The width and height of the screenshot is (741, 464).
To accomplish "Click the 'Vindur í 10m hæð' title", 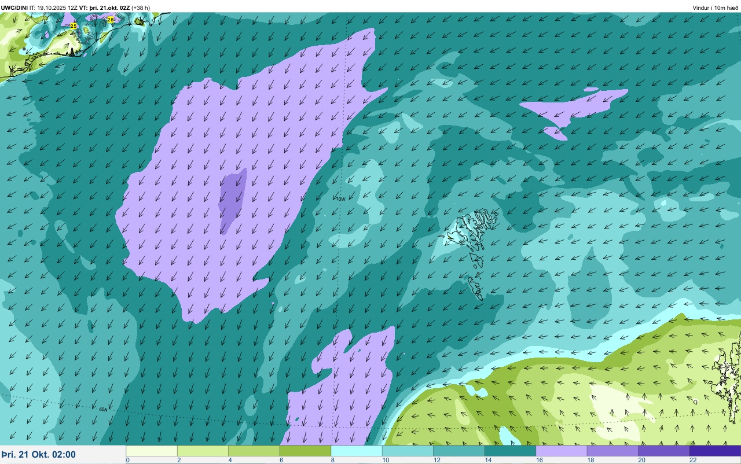I will pos(716,8).
